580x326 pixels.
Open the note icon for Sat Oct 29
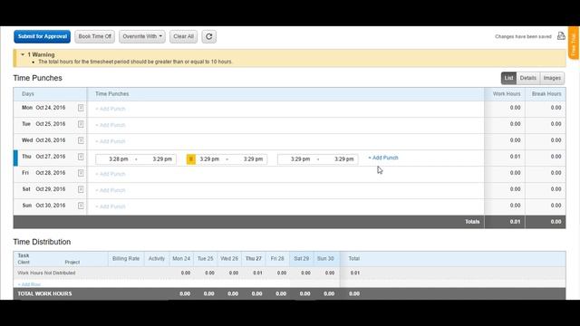click(x=81, y=189)
